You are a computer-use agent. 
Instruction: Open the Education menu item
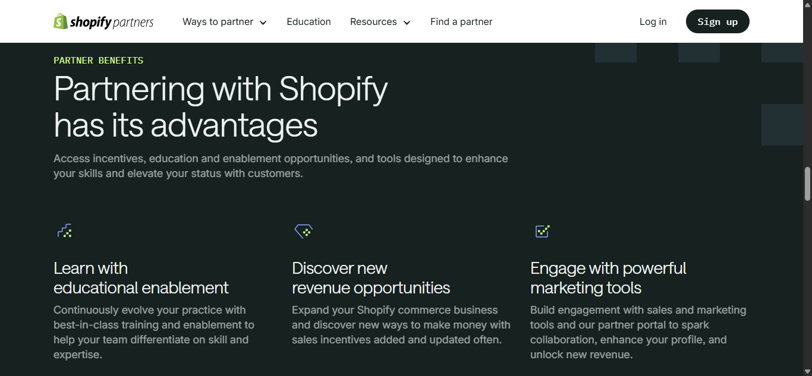[309, 22]
